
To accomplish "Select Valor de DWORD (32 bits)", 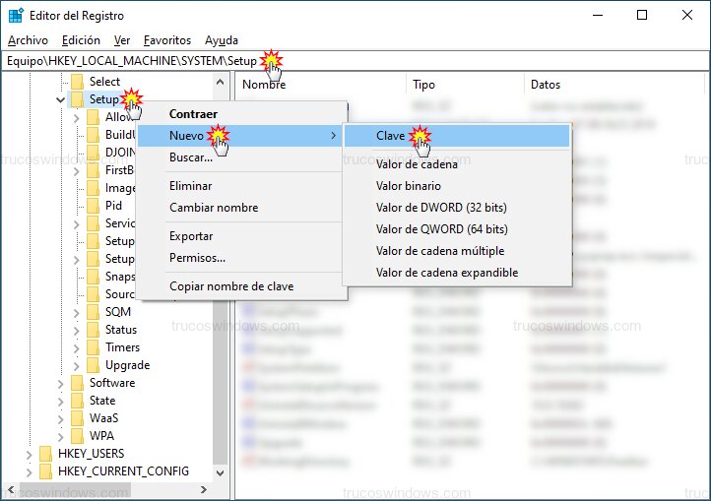I will pos(457,208).
